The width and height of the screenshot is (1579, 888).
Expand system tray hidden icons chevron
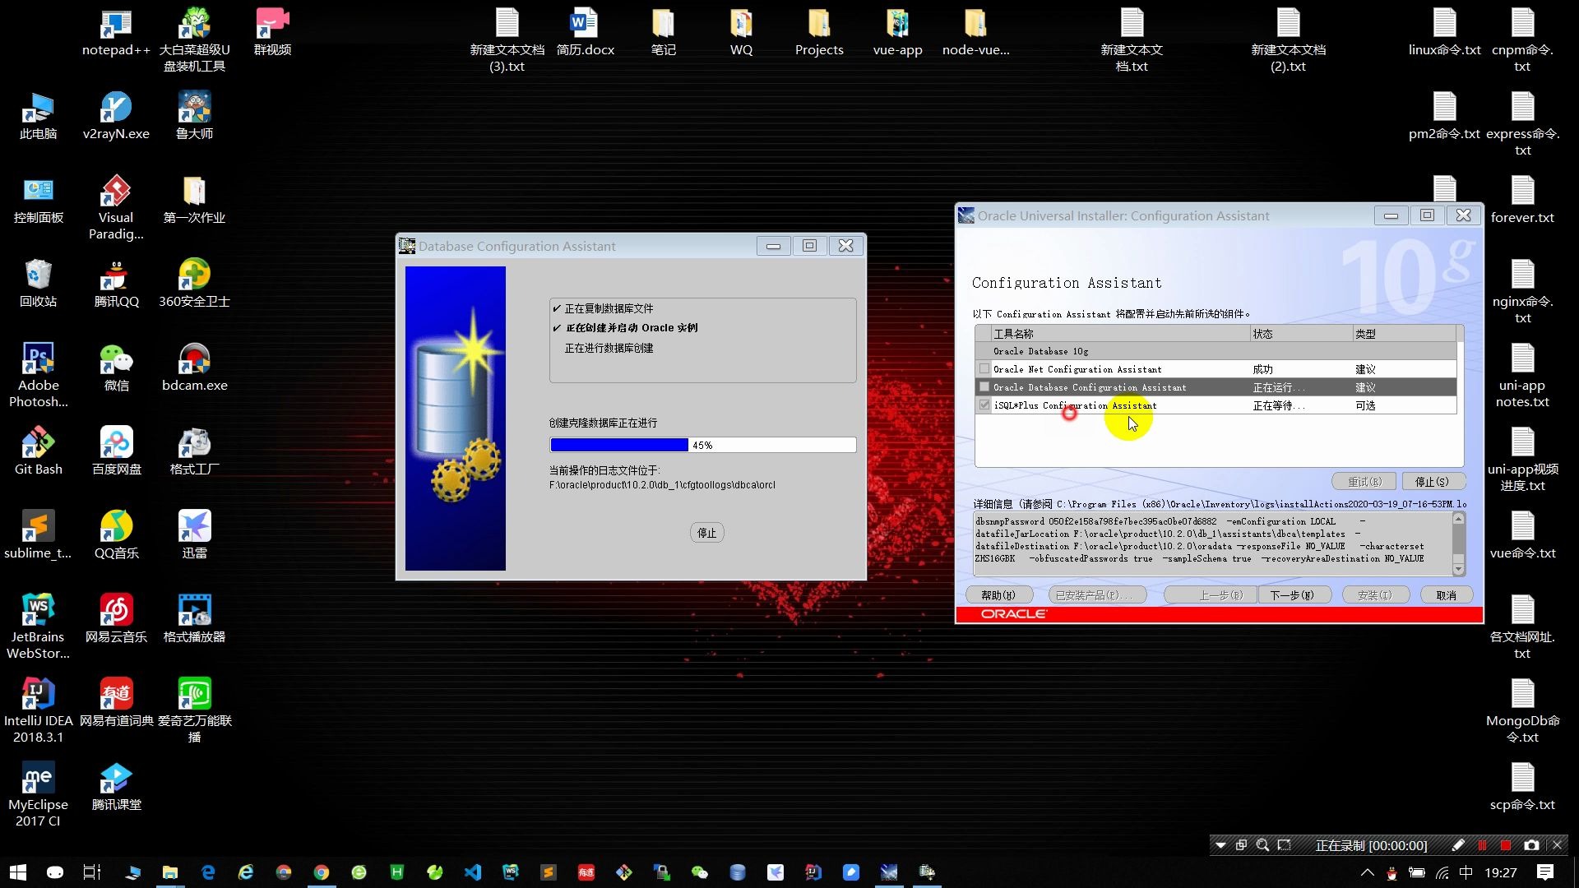pos(1367,872)
